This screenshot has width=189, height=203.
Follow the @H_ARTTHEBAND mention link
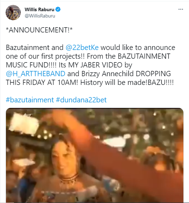pyautogui.click(x=36, y=74)
